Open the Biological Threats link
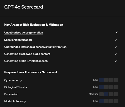 coord(16,87)
